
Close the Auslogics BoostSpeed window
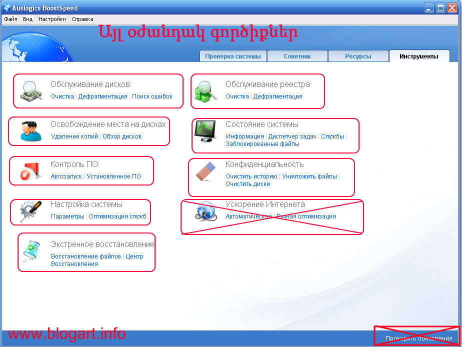(452, 8)
